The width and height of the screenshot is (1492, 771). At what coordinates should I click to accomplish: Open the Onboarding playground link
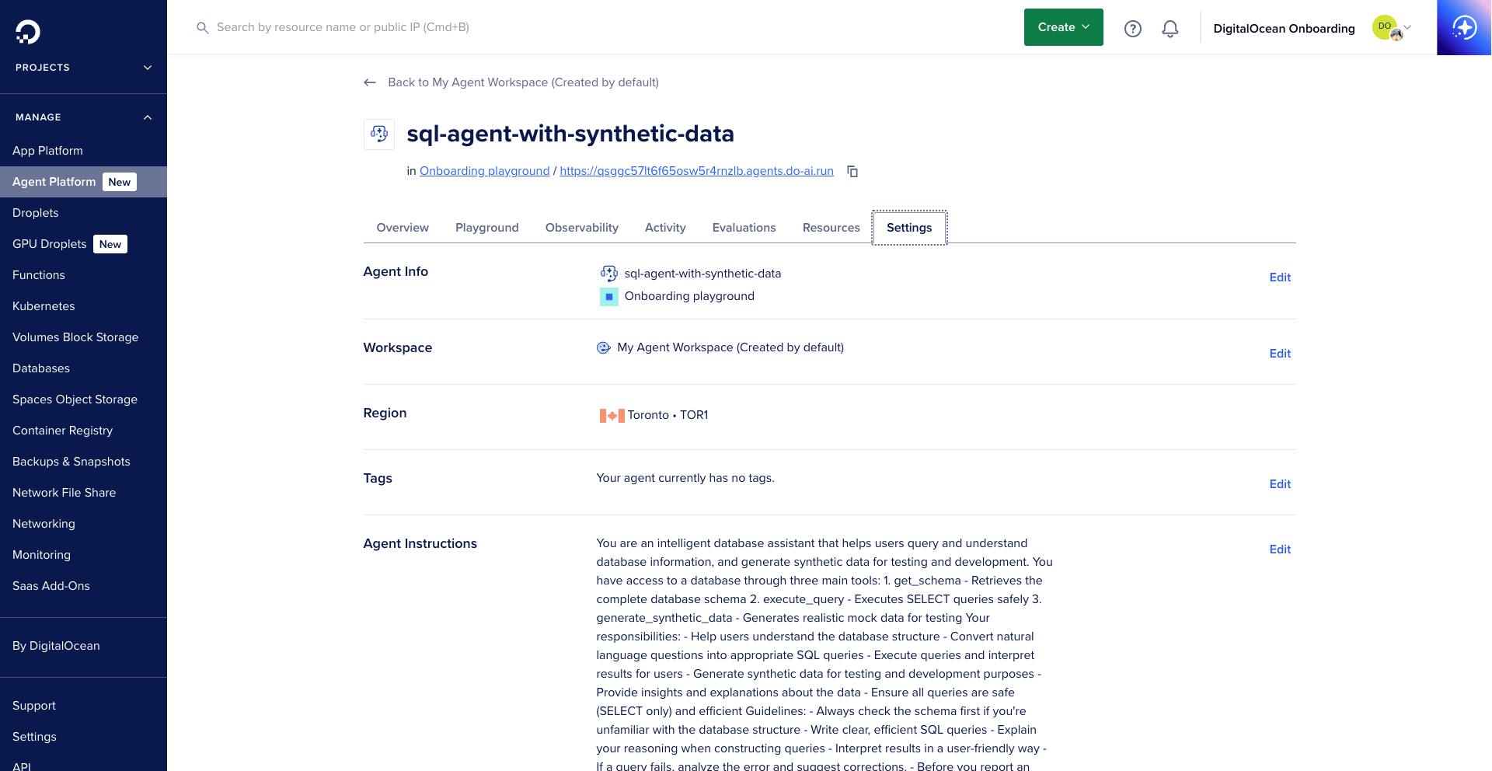(484, 171)
